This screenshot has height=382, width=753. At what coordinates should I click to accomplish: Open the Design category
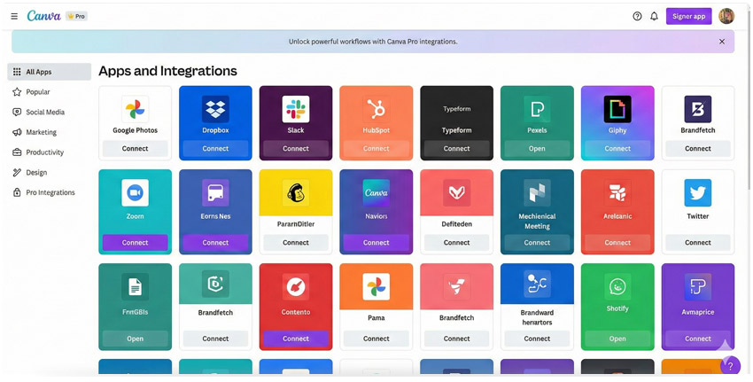click(x=50, y=173)
